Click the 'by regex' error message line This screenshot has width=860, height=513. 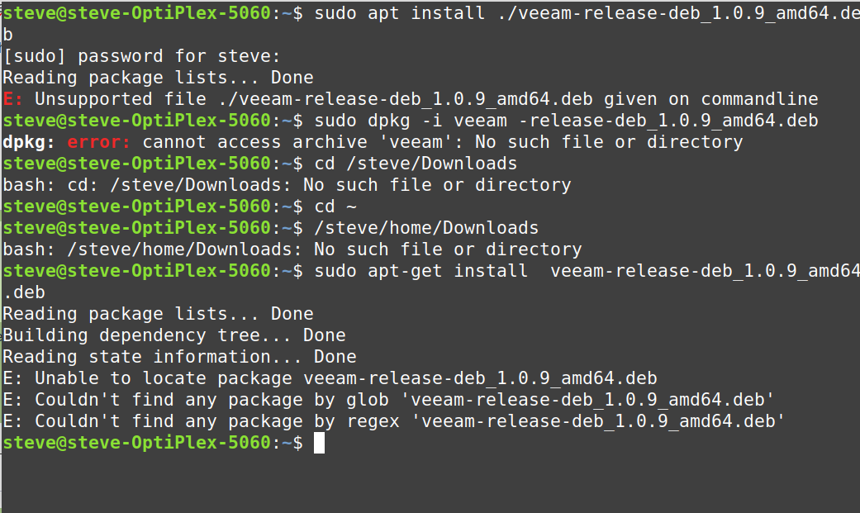[393, 421]
